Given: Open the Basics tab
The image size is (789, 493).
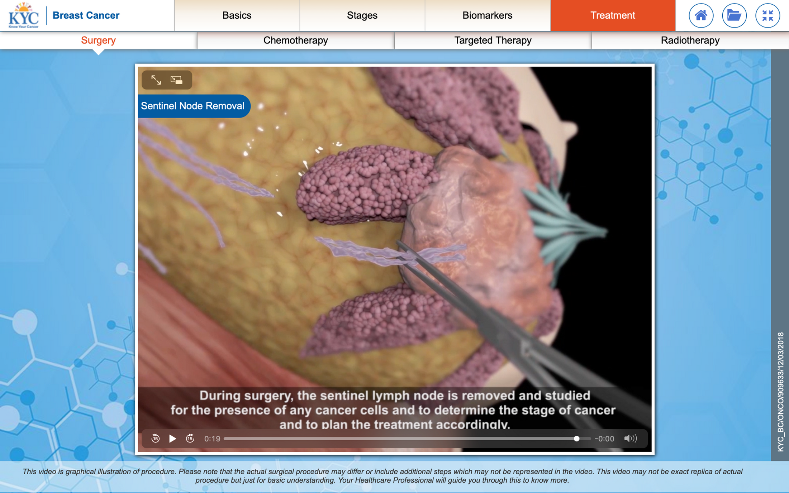Looking at the screenshot, I should 237,15.
